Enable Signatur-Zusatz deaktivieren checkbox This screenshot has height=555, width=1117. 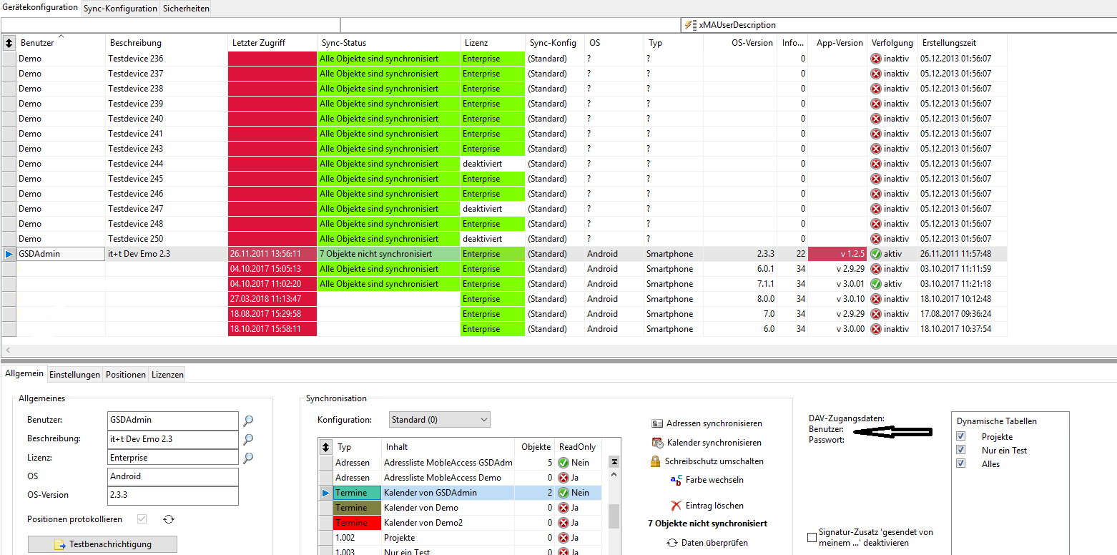pos(812,537)
